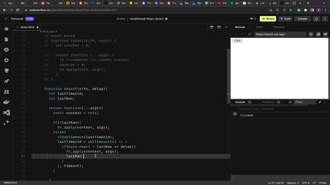Screen dimensions: 330x185
Task: Click the likes heart counter
Action: pyautogui.click(x=253, y=18)
